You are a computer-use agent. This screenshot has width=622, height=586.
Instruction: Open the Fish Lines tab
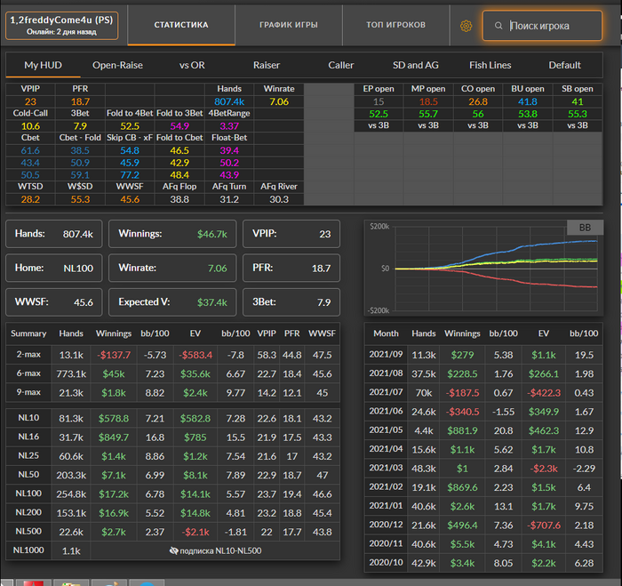pos(490,65)
